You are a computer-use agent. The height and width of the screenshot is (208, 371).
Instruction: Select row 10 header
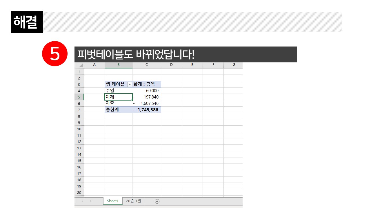[x=79, y=129]
